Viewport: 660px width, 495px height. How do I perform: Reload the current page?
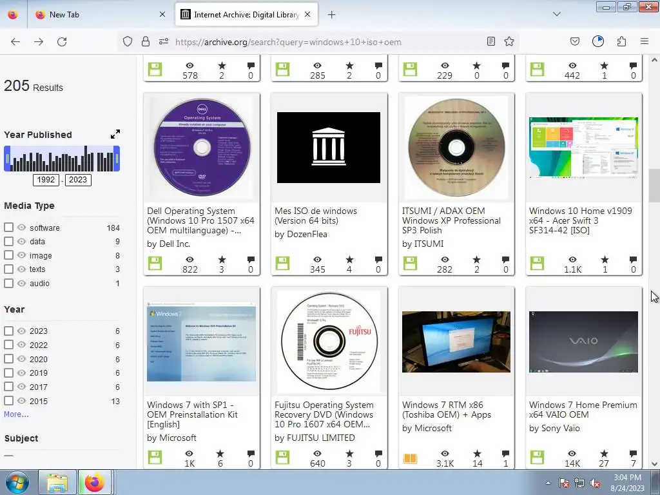(62, 42)
